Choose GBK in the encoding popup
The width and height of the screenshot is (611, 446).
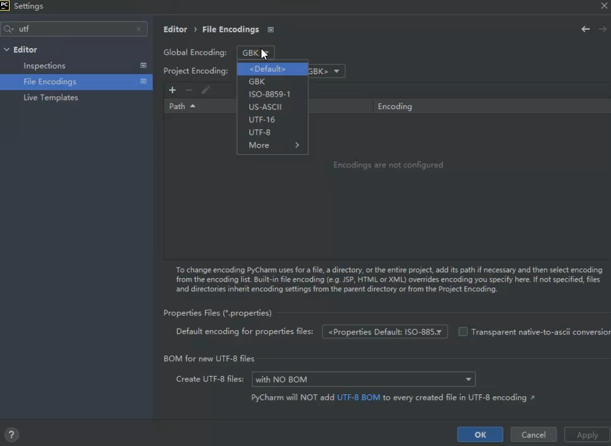tap(273, 81)
